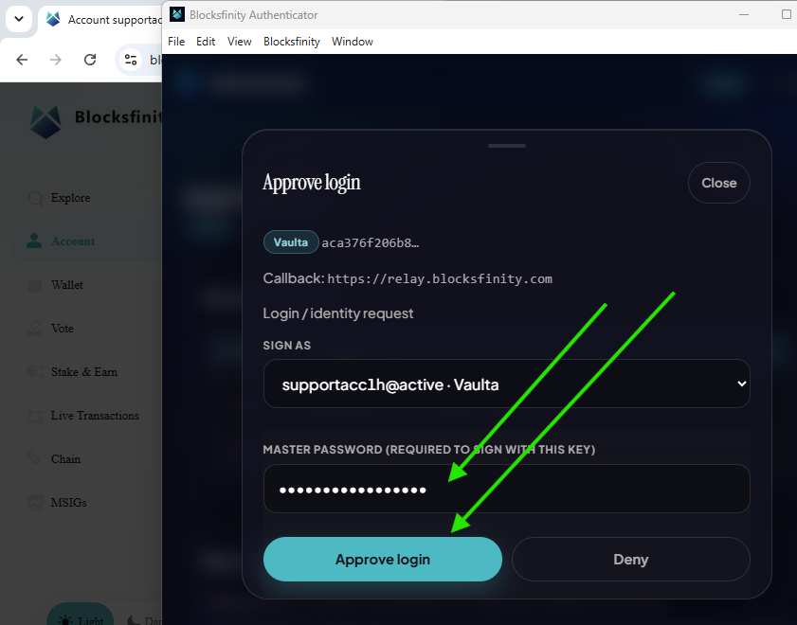The width and height of the screenshot is (797, 625).
Task: Open the Chain page in sidebar
Action: tap(65, 459)
